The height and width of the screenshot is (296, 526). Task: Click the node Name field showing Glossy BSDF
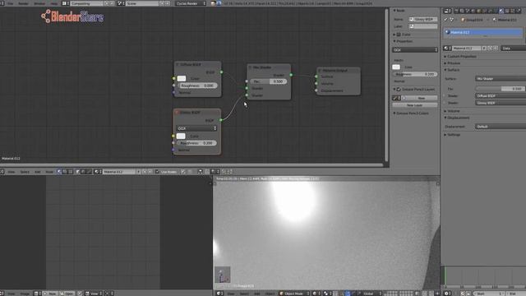423,19
